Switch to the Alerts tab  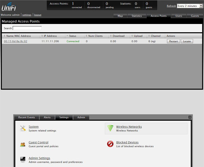pyautogui.click(x=47, y=117)
